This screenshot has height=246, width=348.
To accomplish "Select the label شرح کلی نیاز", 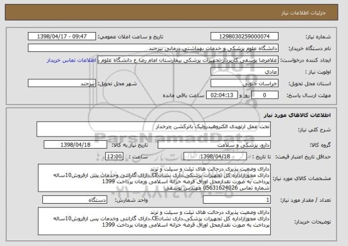I will pyautogui.click(x=314, y=130).
